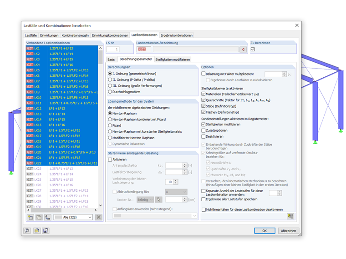
Task: Click the OK button
Action: [x=265, y=230]
